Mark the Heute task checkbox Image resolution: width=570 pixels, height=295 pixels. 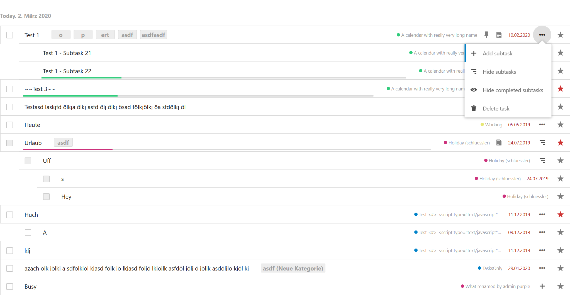click(9, 125)
